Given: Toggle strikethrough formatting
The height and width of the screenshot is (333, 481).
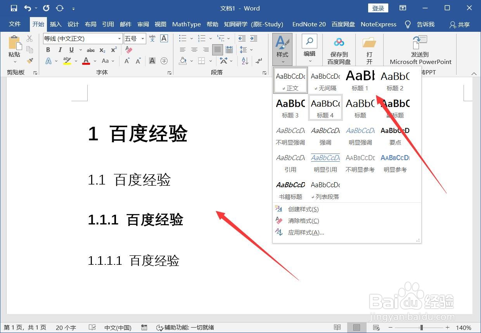Looking at the screenshot, I should click(91, 50).
